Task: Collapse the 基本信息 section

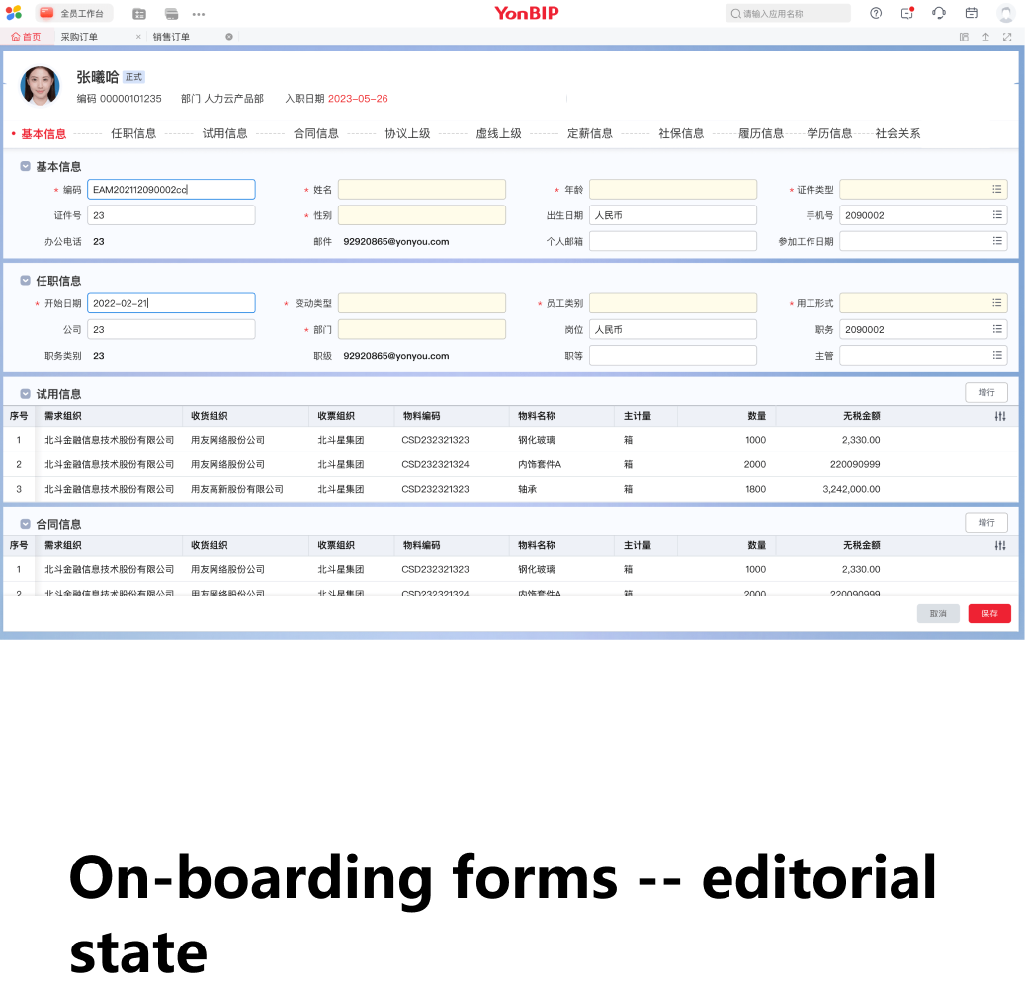Action: point(25,167)
